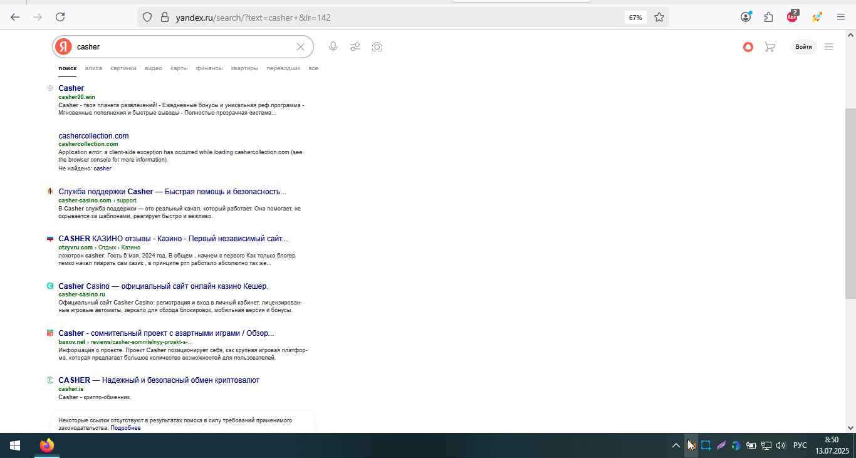Click the casher.is green URL
The image size is (856, 458).
click(71, 389)
